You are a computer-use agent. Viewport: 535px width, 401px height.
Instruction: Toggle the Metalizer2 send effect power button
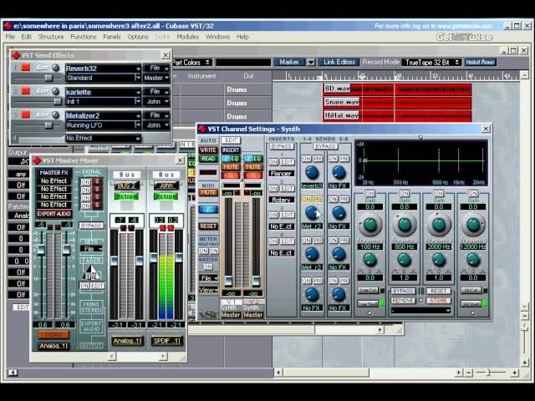pyautogui.click(x=26, y=114)
